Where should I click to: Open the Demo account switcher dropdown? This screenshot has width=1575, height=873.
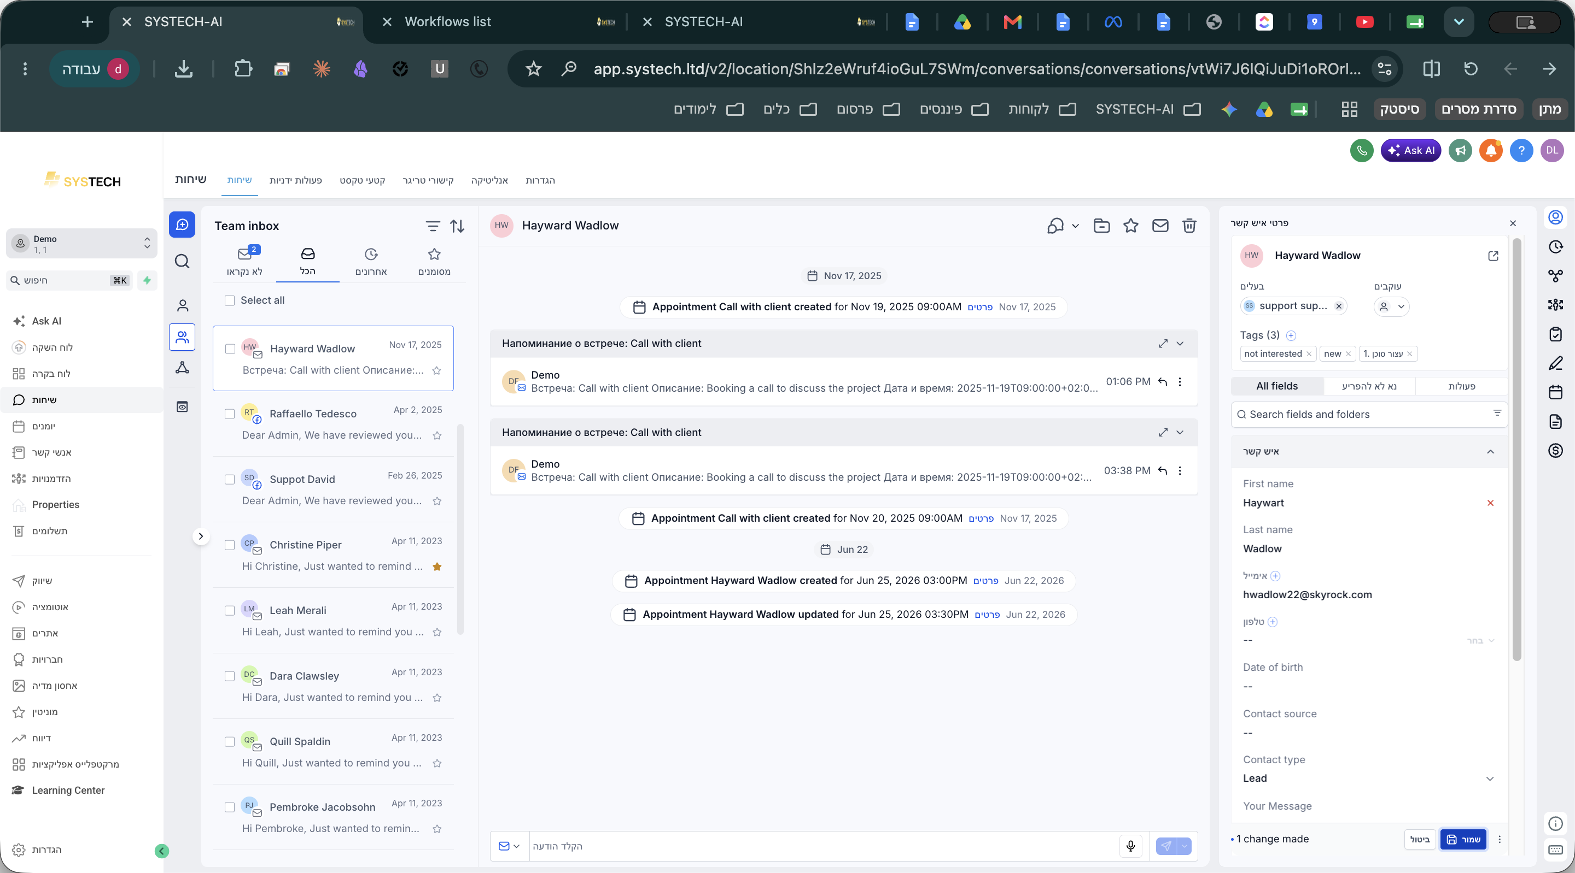(81, 244)
